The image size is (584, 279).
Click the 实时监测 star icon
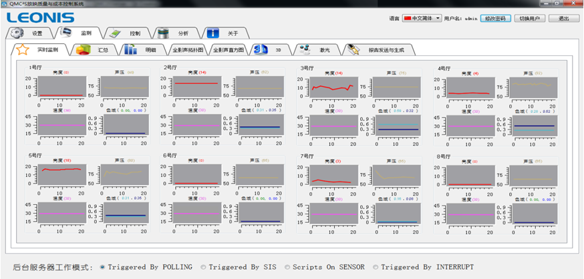[22, 49]
